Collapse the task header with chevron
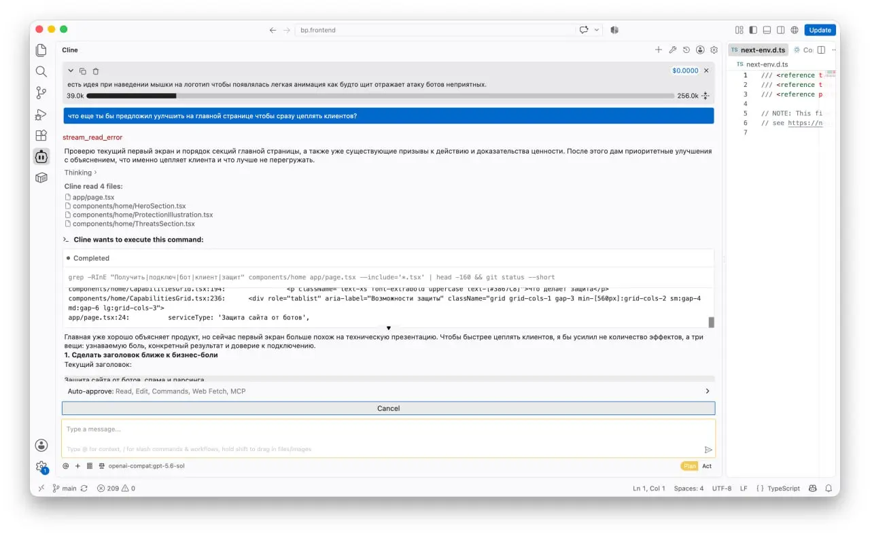 click(71, 71)
